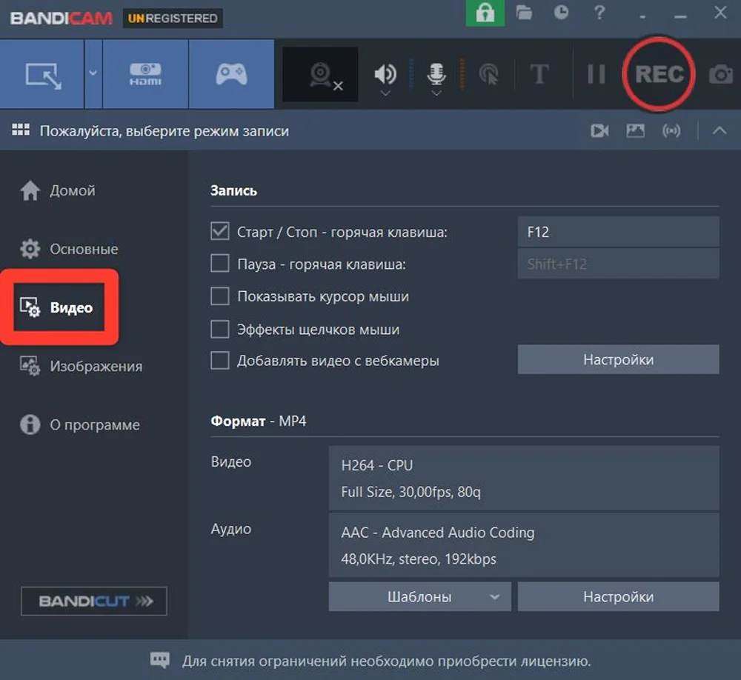Enable Показывать курсор мыши checkbox
This screenshot has width=741, height=680.
pos(220,296)
